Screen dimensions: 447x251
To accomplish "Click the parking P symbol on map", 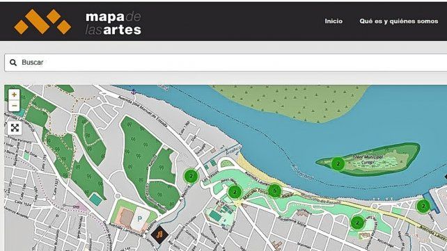I will click(140, 218).
